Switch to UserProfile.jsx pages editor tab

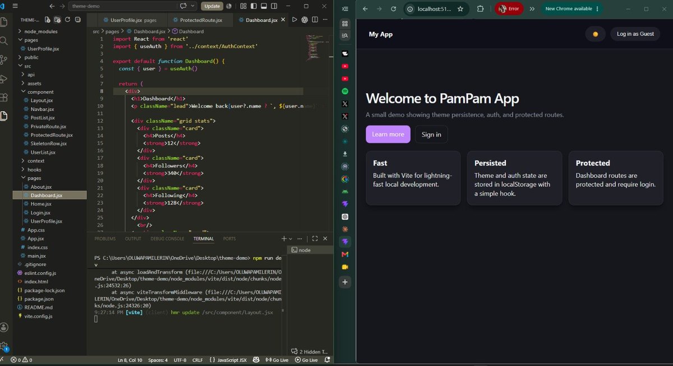[x=133, y=20]
